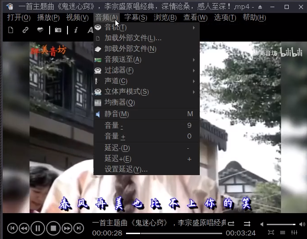This screenshot has width=307, height=239.
Task: Select 音量 - to lower volume
Action: (x=147, y=126)
